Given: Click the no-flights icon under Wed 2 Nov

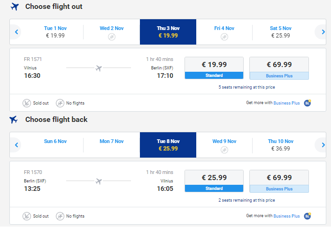Looking at the screenshot, I should (x=112, y=37).
